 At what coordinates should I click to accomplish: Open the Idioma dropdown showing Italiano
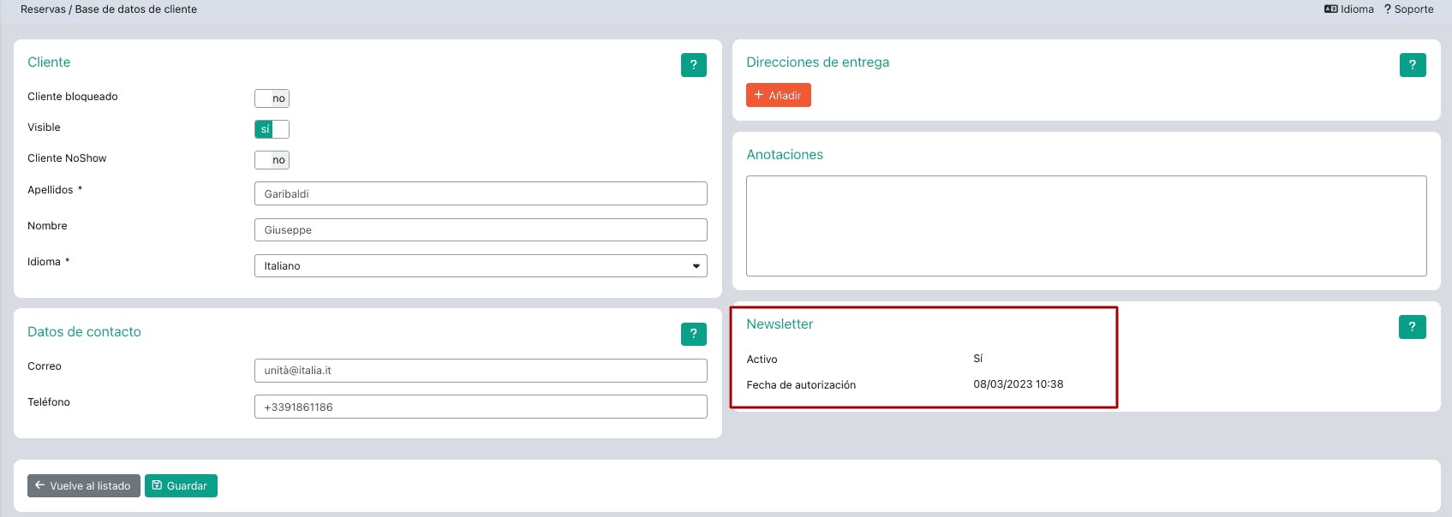click(481, 266)
